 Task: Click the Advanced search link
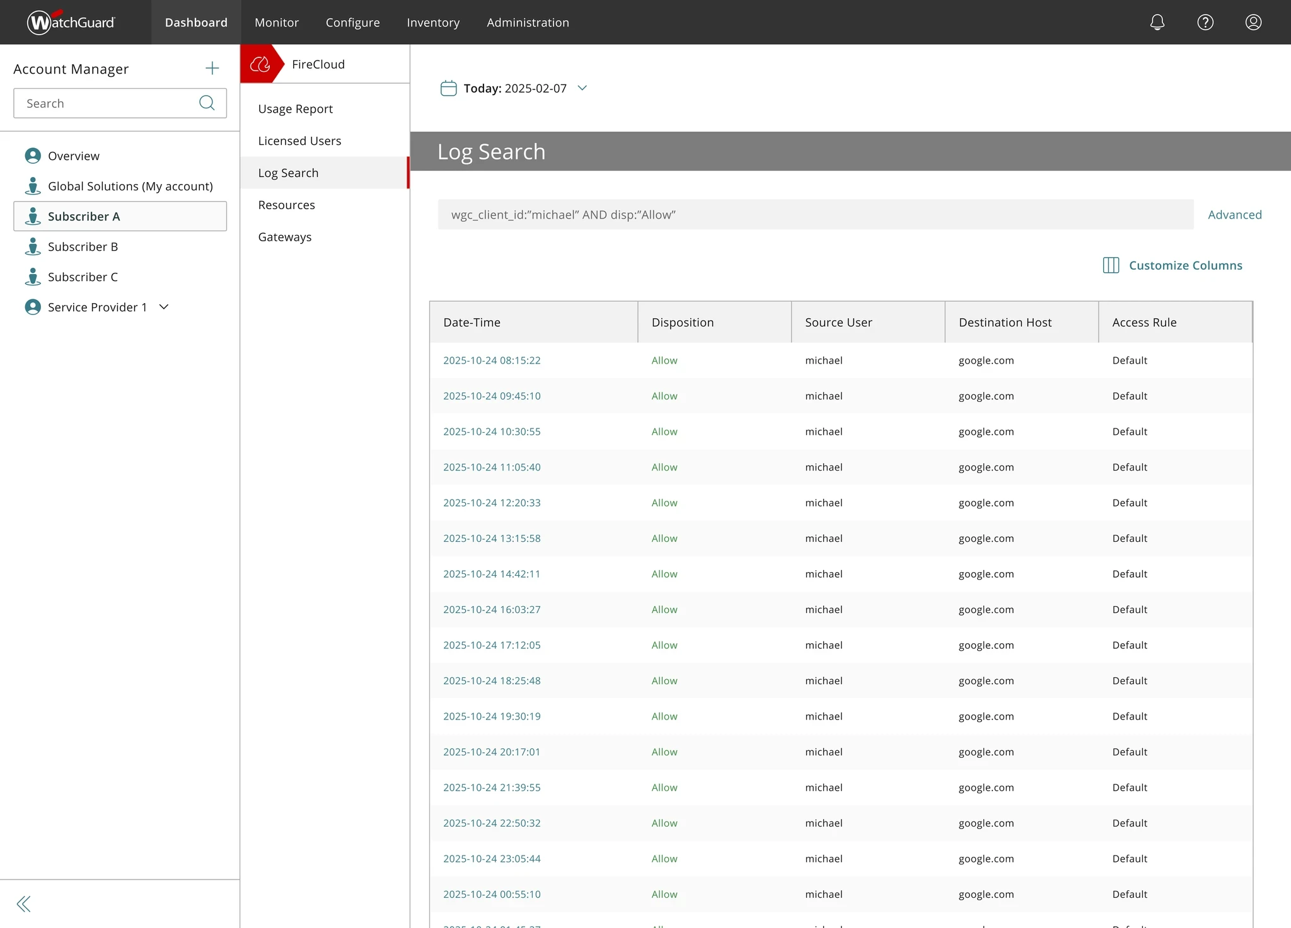click(1234, 215)
